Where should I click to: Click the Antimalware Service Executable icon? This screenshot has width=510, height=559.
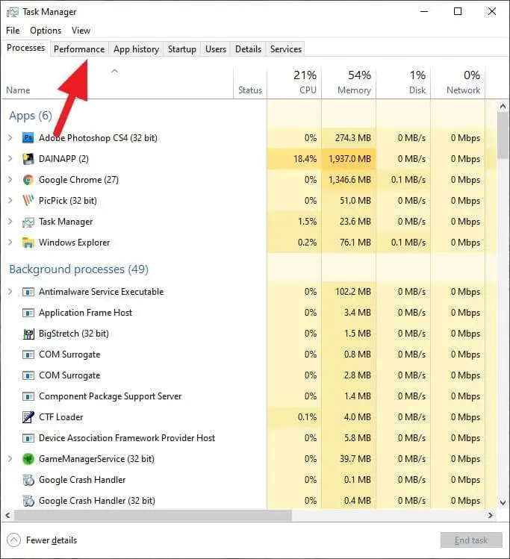coord(28,292)
